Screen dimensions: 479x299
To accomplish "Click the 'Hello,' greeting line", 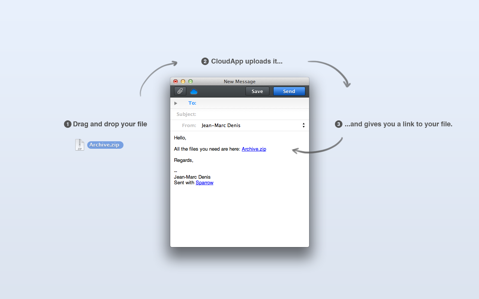I will (x=180, y=138).
